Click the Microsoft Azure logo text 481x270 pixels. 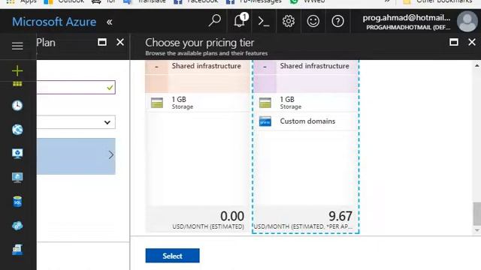click(x=54, y=22)
